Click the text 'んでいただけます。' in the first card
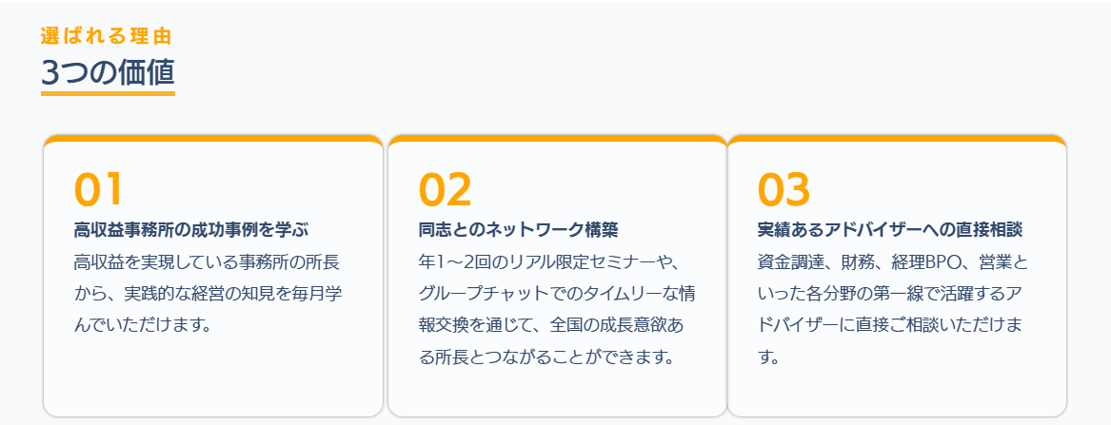Viewport: 1111px width, 425px height. click(x=141, y=325)
